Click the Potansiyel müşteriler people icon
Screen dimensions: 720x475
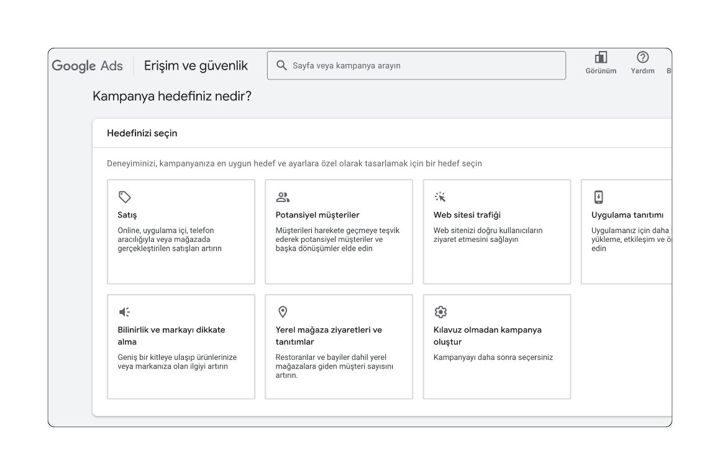[283, 196]
